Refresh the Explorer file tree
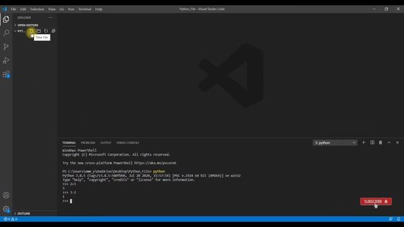Viewport: 404px width, 227px height. 46,31
